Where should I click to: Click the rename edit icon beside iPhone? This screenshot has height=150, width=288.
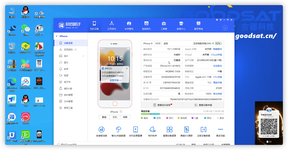121,112
